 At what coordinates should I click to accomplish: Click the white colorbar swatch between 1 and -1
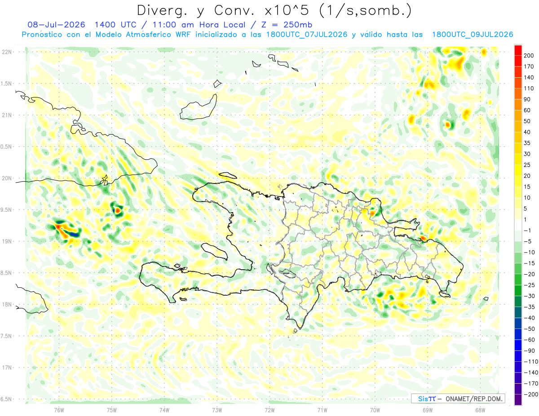point(518,225)
